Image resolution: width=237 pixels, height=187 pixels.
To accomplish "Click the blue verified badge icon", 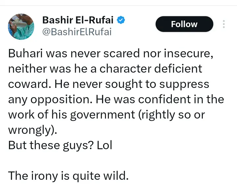I will point(121,20).
